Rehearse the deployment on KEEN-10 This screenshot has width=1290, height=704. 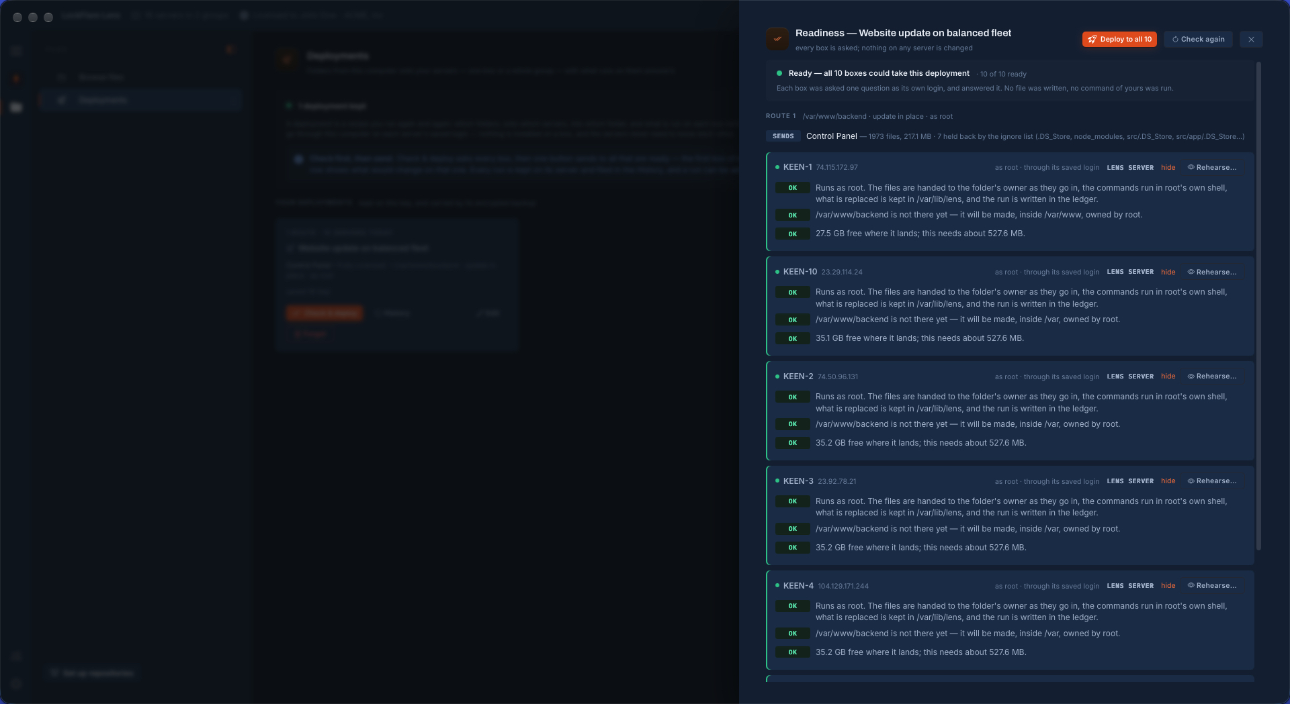coord(1212,272)
